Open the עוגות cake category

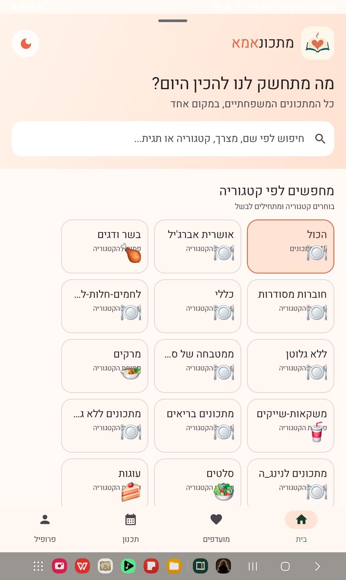[x=105, y=483]
